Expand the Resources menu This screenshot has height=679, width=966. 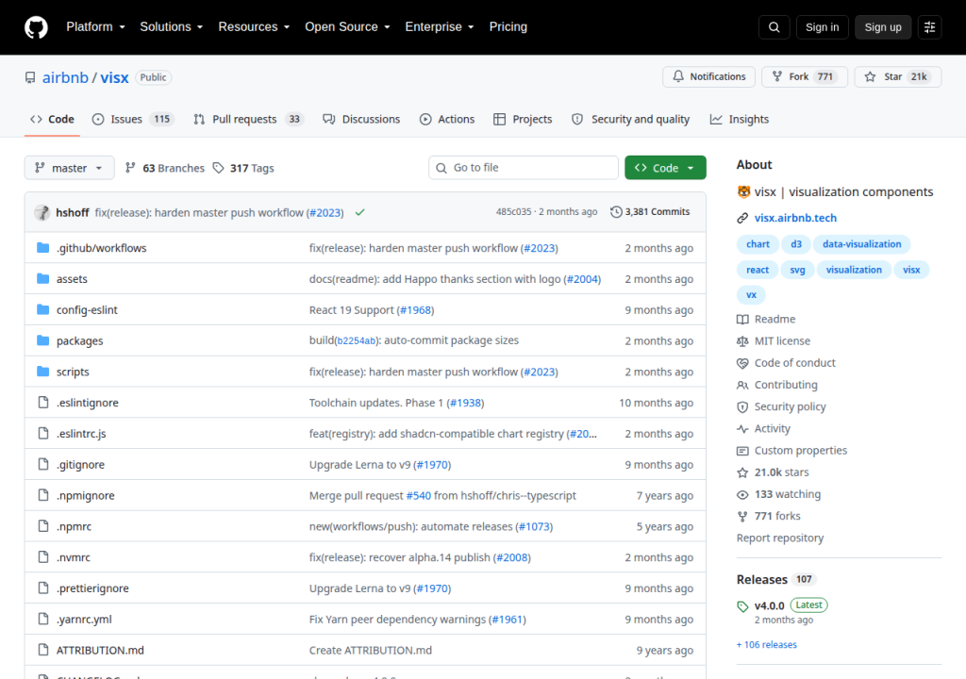[x=254, y=27]
